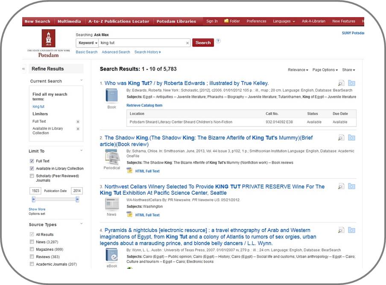The image size is (386, 285).
Task: Click Retrieve Catalog Item link
Action: 144,105
